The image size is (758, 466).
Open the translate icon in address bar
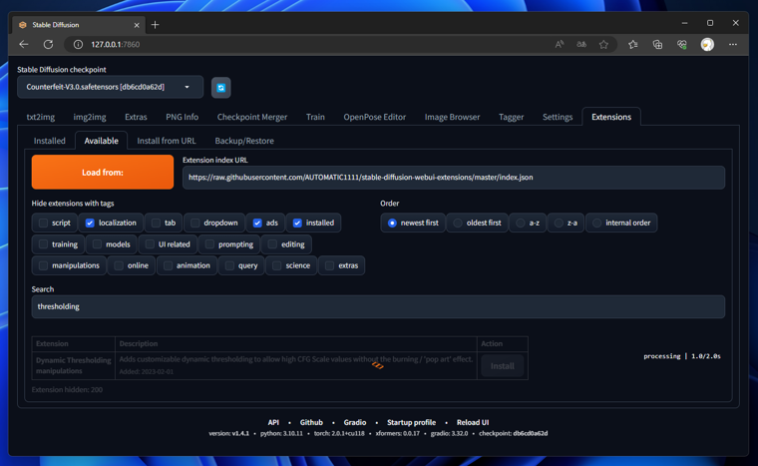pyautogui.click(x=581, y=44)
